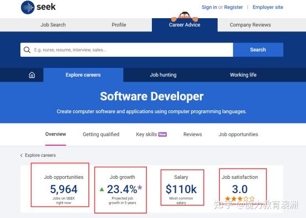The height and width of the screenshot is (218, 306).
Task: View the Reviews tab
Action: (193, 134)
